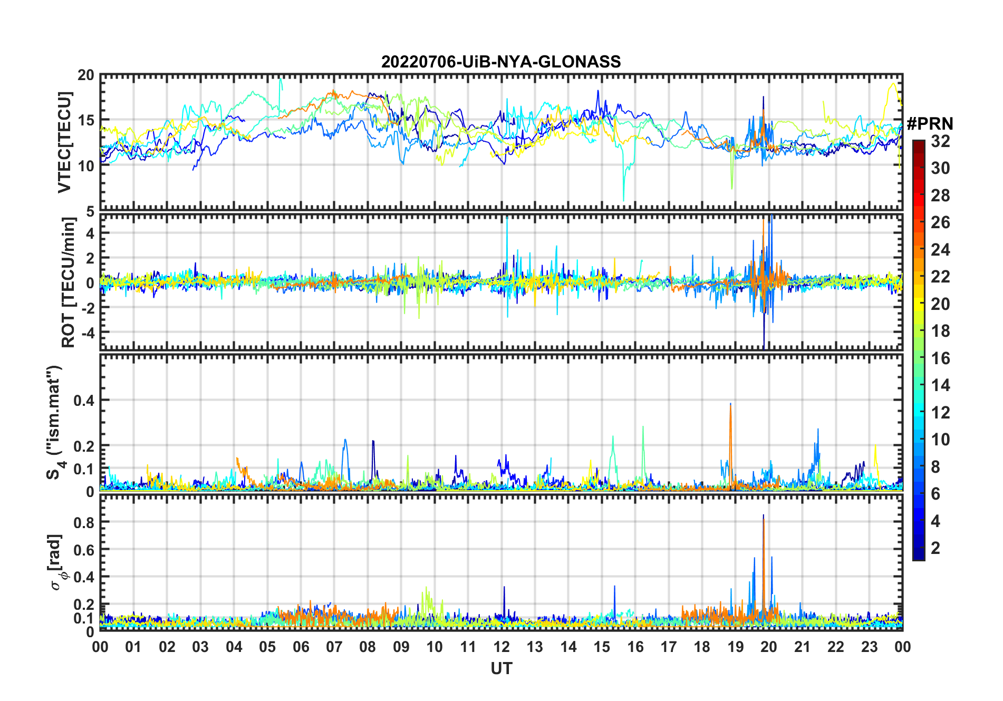Click x-axis tick label 19

click(736, 647)
